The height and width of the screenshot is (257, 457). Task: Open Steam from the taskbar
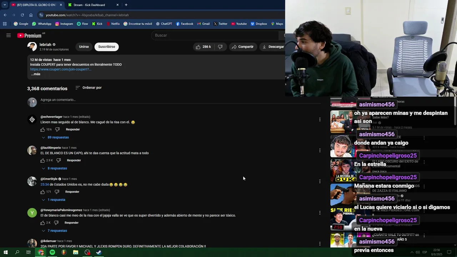click(99, 252)
